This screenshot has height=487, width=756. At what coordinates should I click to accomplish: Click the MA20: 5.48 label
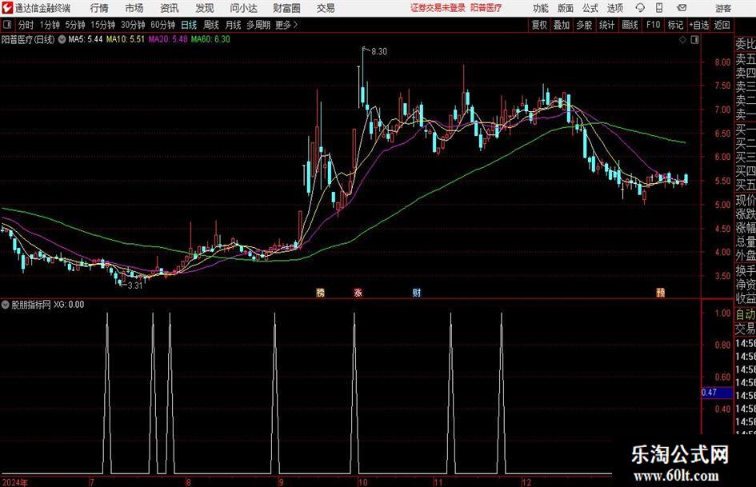point(168,39)
